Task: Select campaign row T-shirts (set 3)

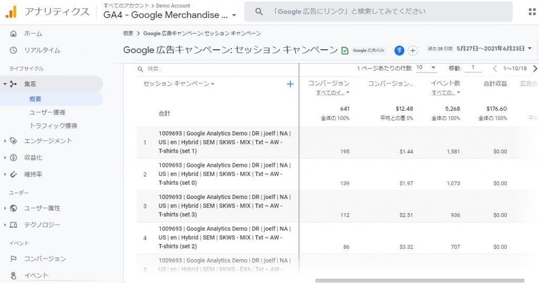Action: point(225,206)
